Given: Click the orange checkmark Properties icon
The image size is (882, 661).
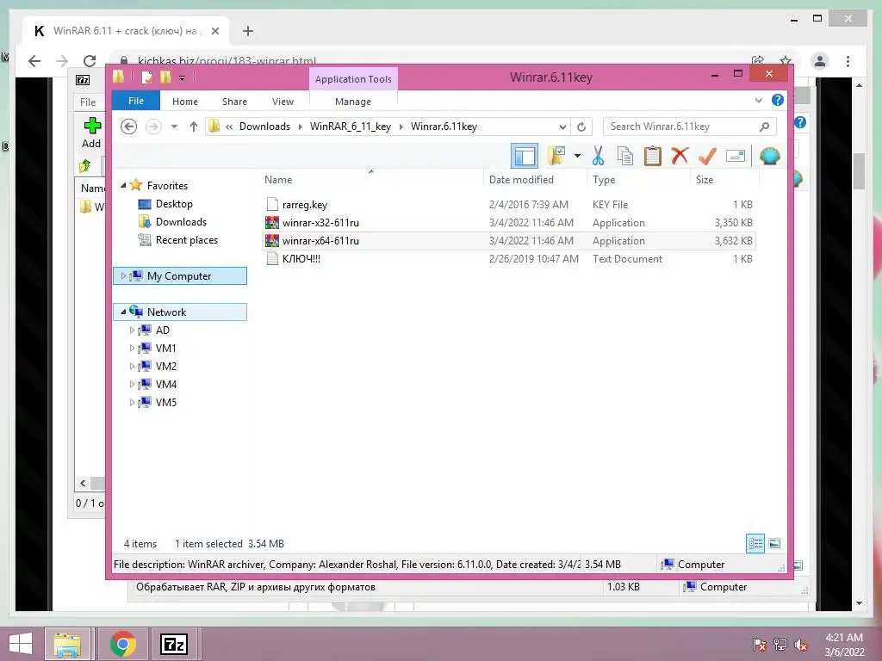Looking at the screenshot, I should [x=707, y=156].
